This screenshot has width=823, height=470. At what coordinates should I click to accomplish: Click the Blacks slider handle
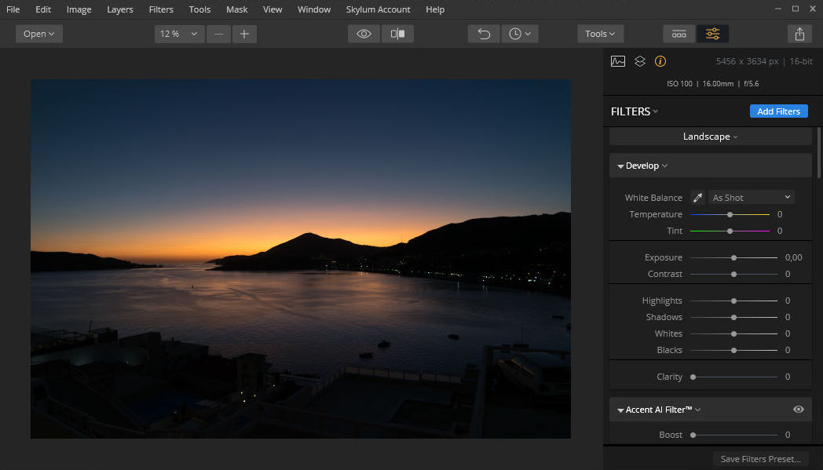pyautogui.click(x=733, y=350)
